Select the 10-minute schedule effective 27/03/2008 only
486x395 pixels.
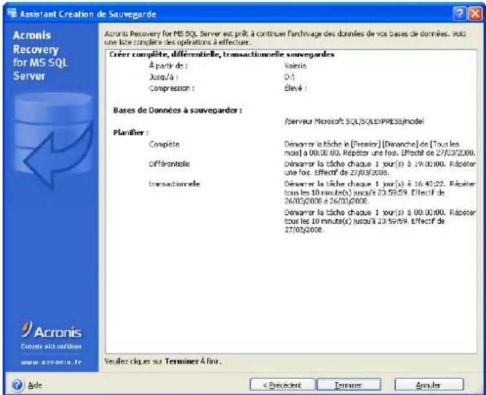(x=380, y=221)
